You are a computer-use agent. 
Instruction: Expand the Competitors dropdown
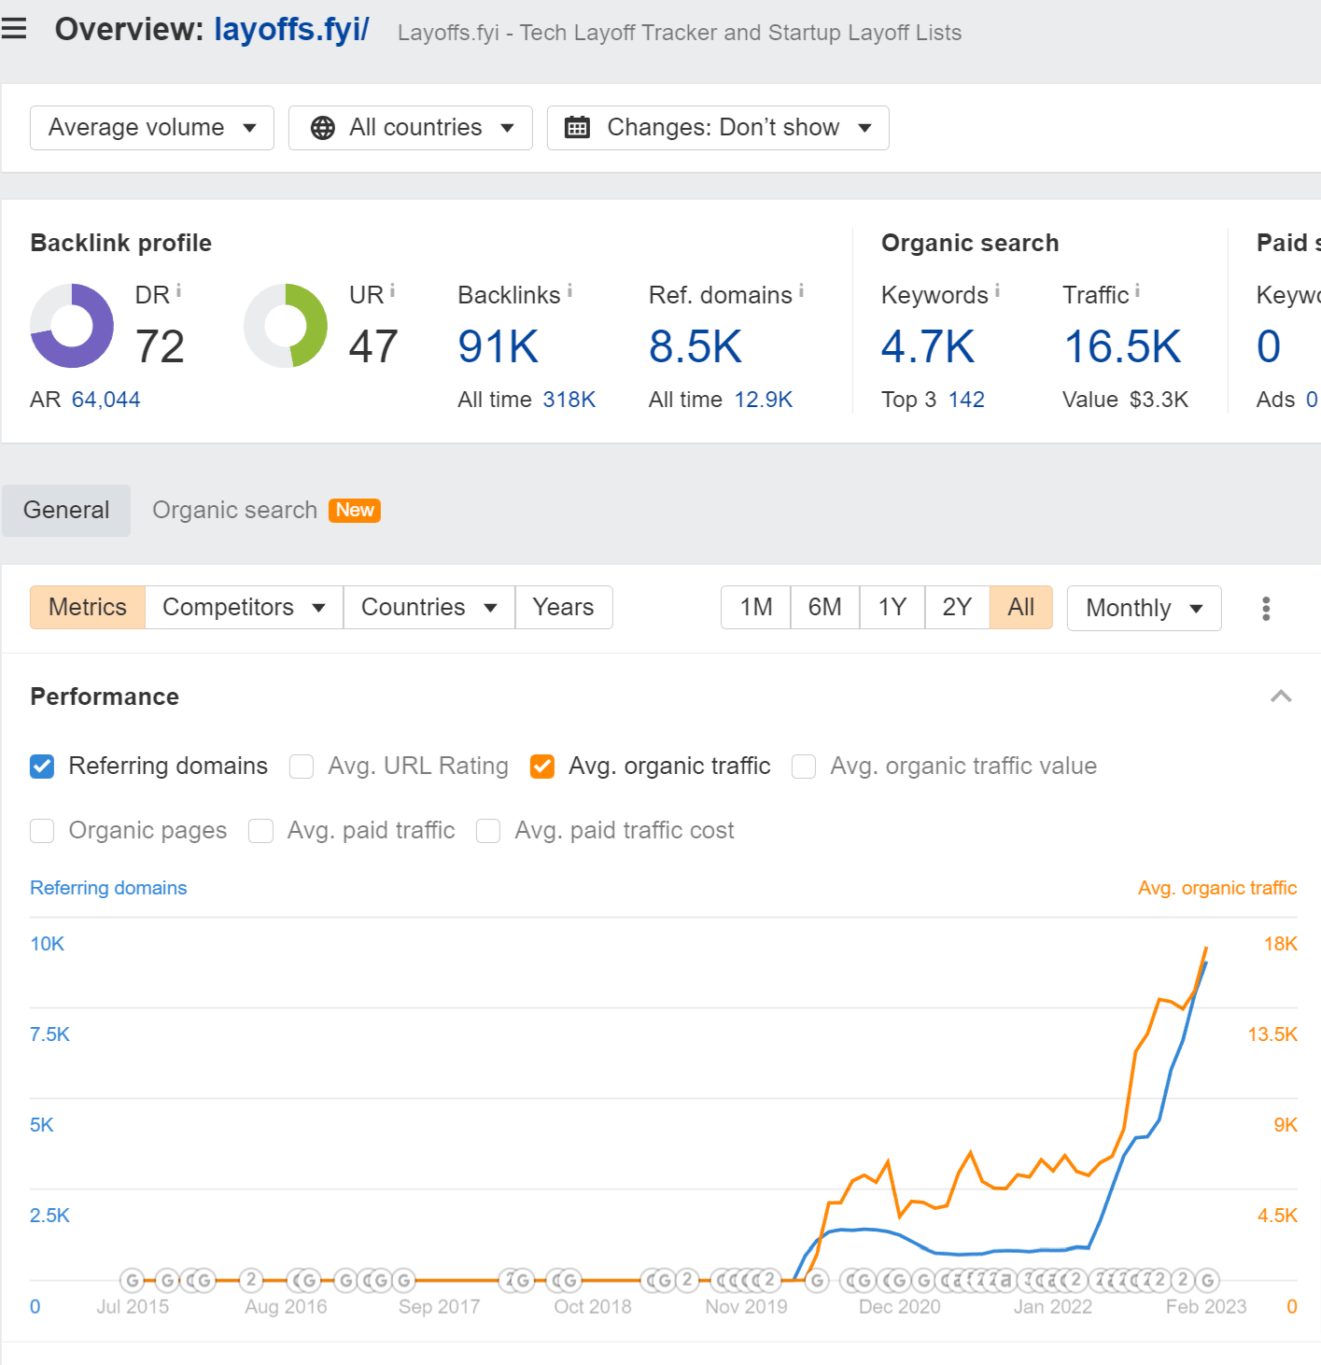[243, 607]
